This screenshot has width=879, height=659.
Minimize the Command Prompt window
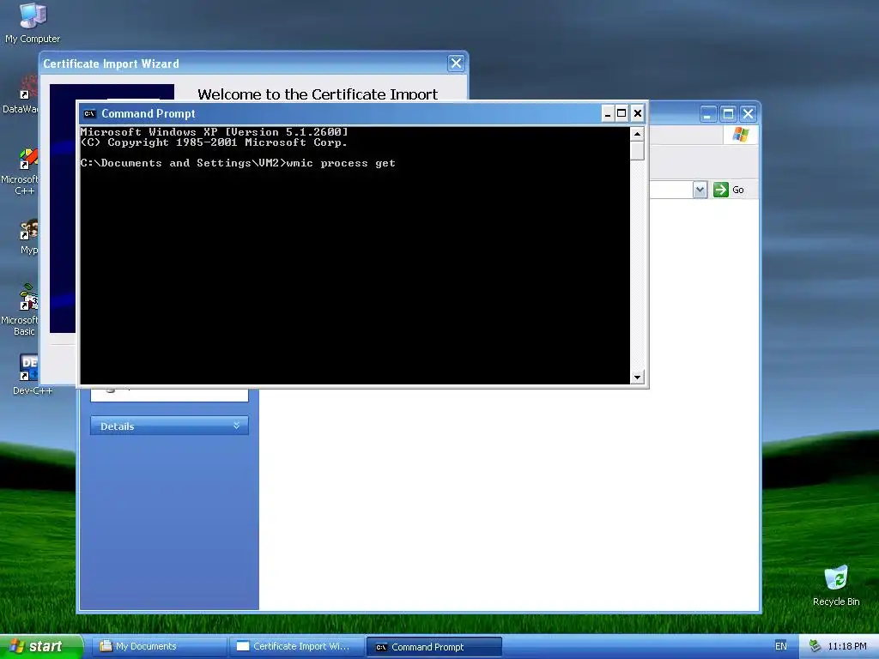(x=607, y=114)
